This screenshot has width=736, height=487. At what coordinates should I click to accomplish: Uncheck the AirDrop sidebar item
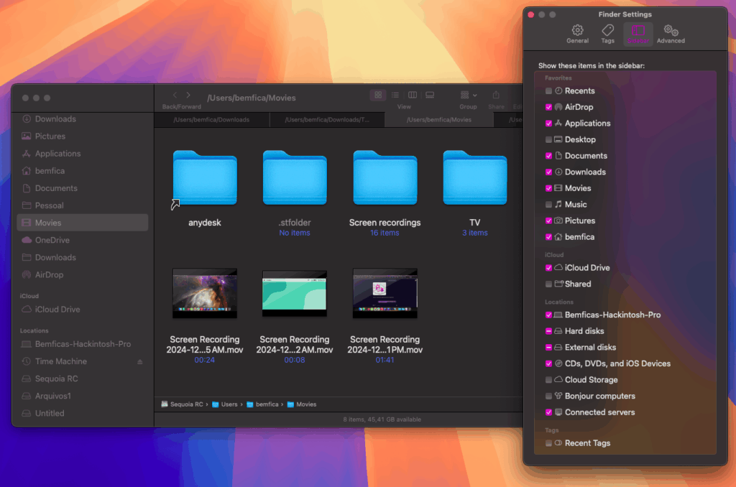[x=549, y=107]
